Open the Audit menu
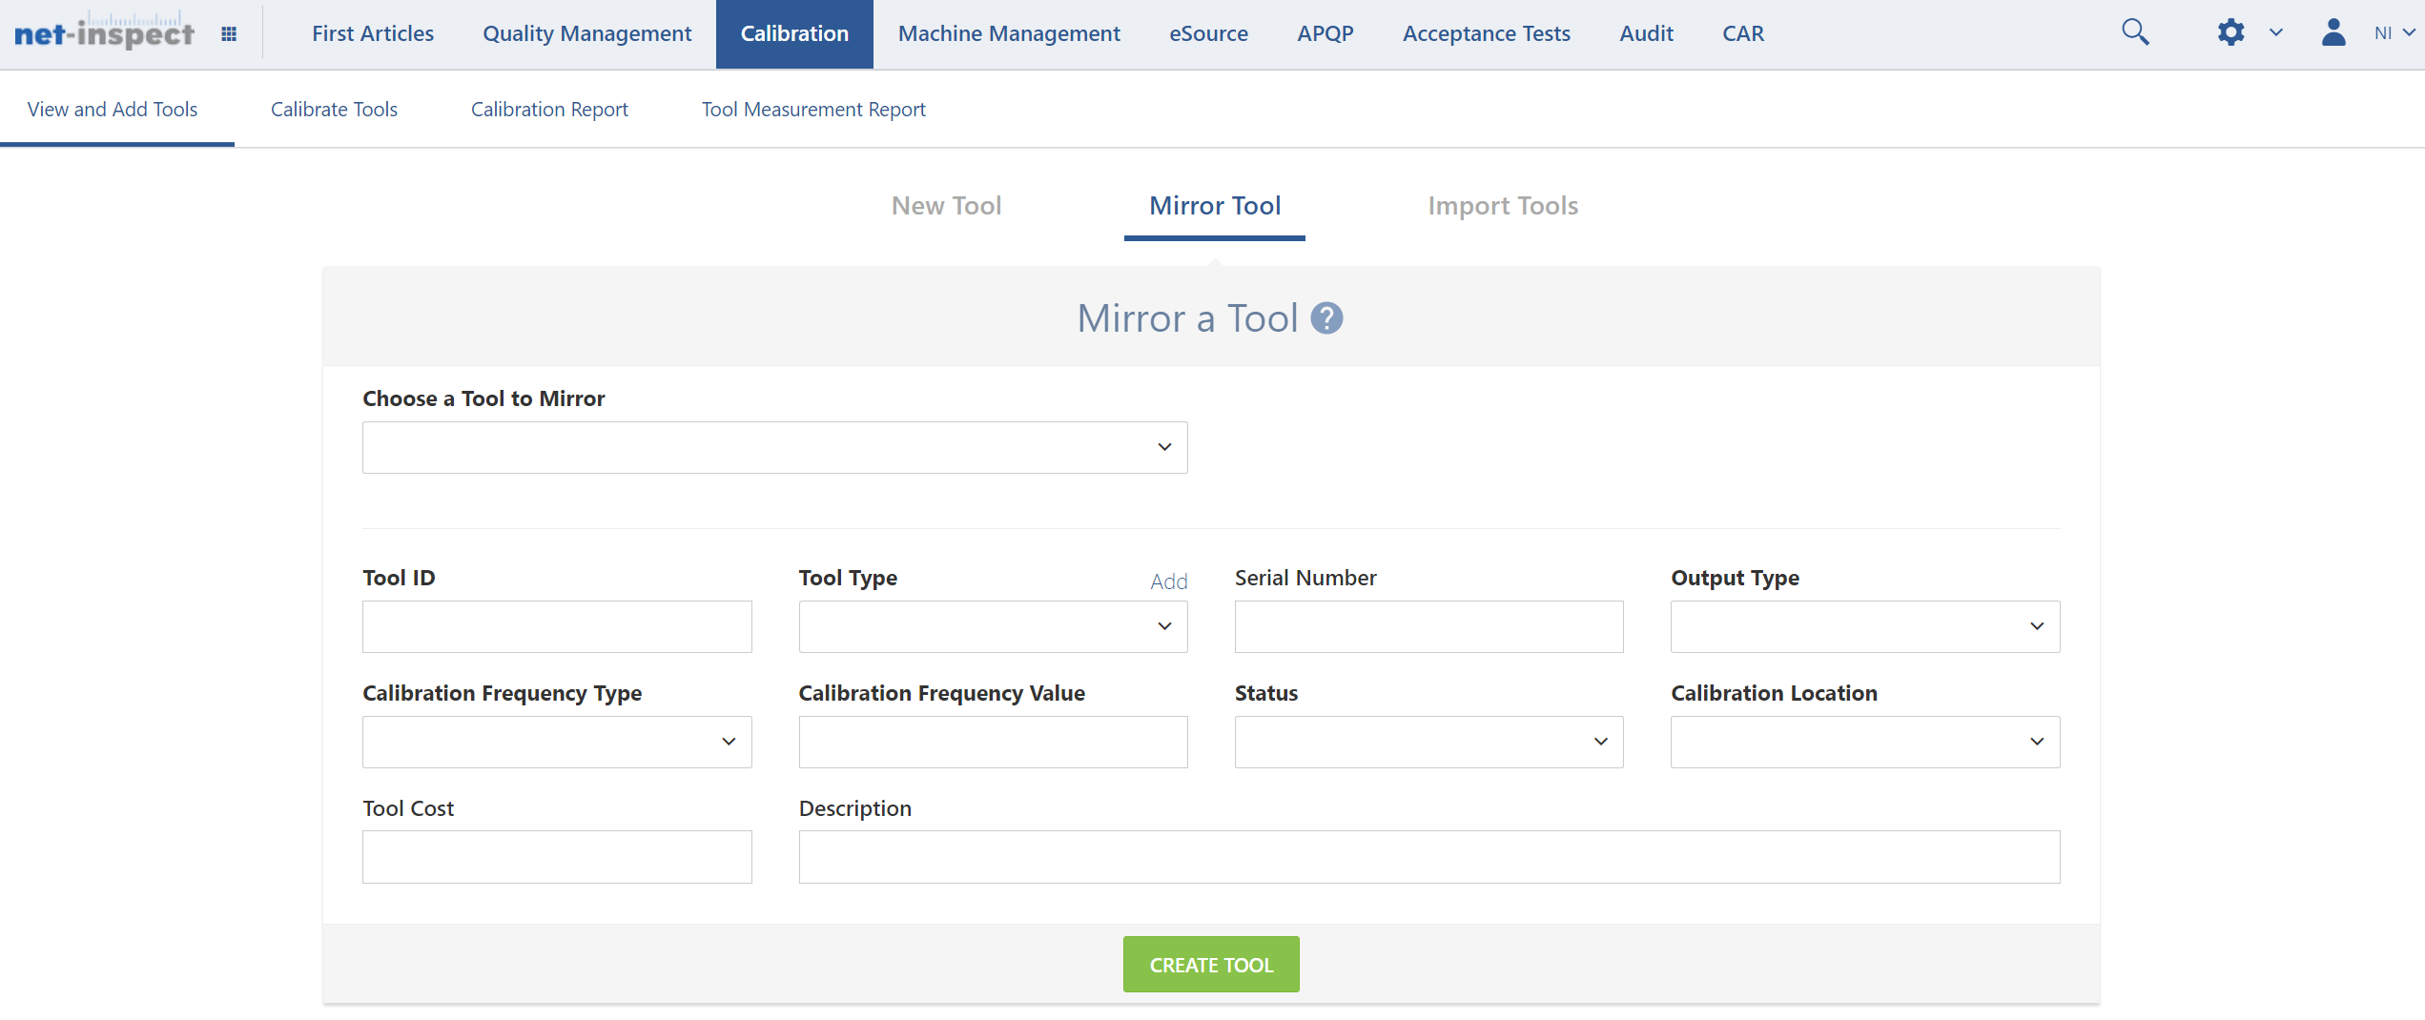 point(1646,33)
